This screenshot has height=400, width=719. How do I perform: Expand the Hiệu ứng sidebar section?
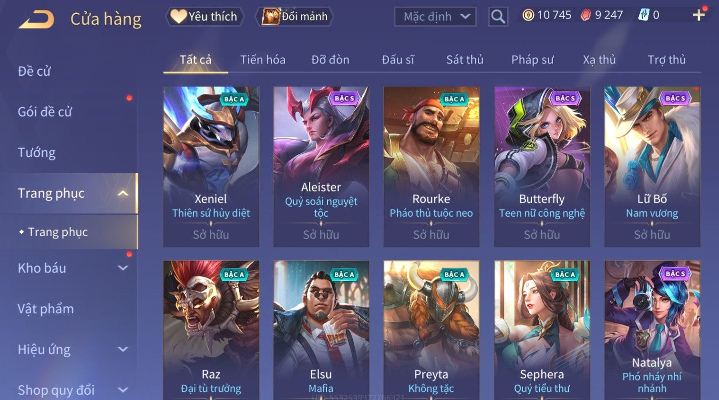[x=123, y=350]
